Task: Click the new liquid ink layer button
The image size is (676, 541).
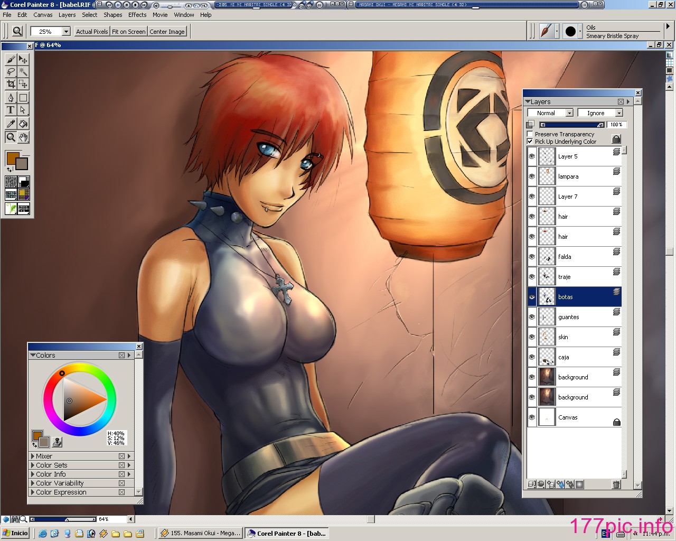Action: coord(570,484)
